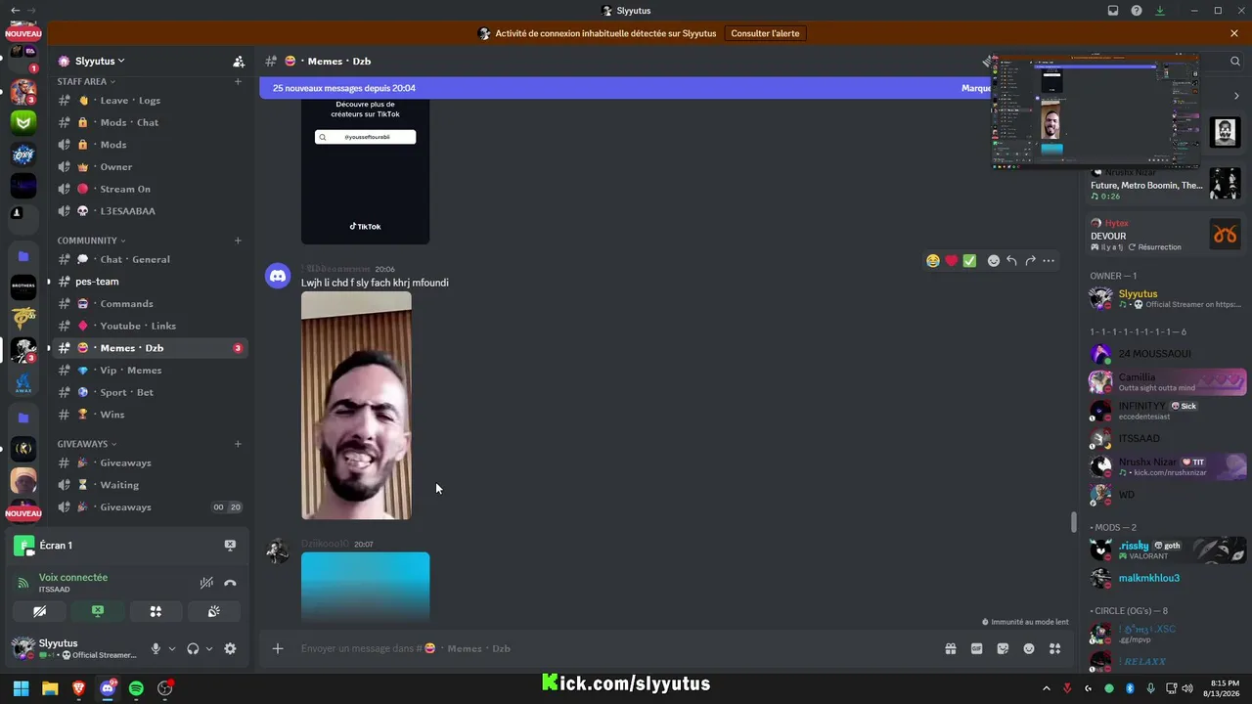React with the green check mark

[x=969, y=261]
